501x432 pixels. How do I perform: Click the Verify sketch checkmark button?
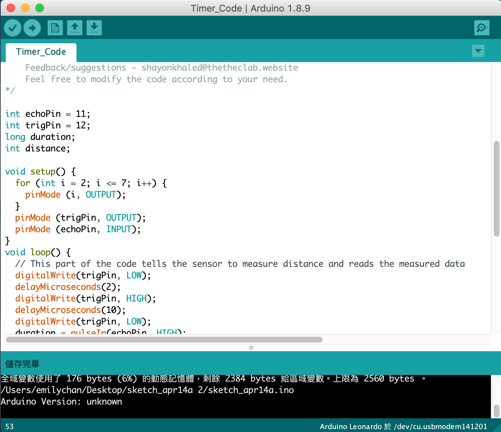pos(13,28)
